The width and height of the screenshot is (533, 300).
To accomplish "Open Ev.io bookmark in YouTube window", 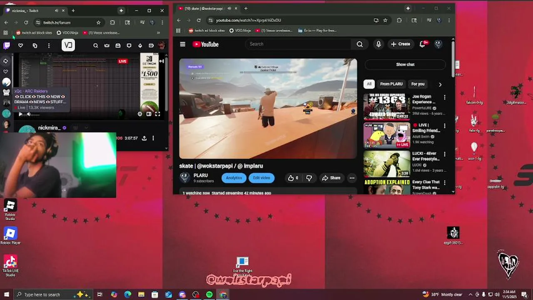I will tap(316, 30).
